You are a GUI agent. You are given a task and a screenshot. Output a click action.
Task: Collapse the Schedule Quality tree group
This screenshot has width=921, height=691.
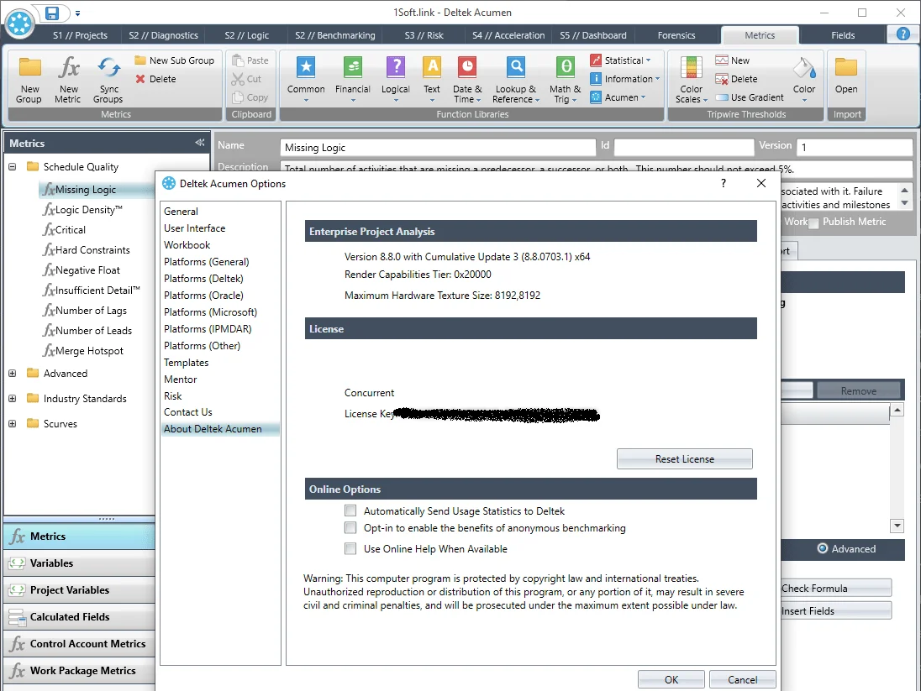13,167
